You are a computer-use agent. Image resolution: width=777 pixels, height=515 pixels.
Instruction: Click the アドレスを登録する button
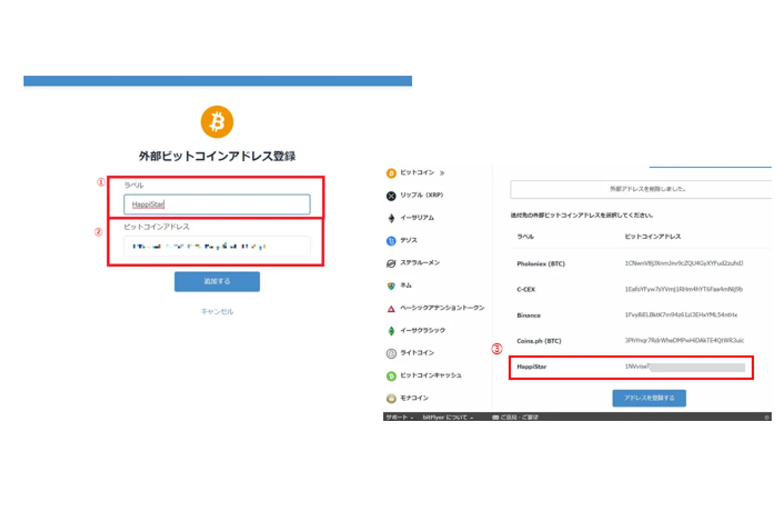click(x=649, y=398)
